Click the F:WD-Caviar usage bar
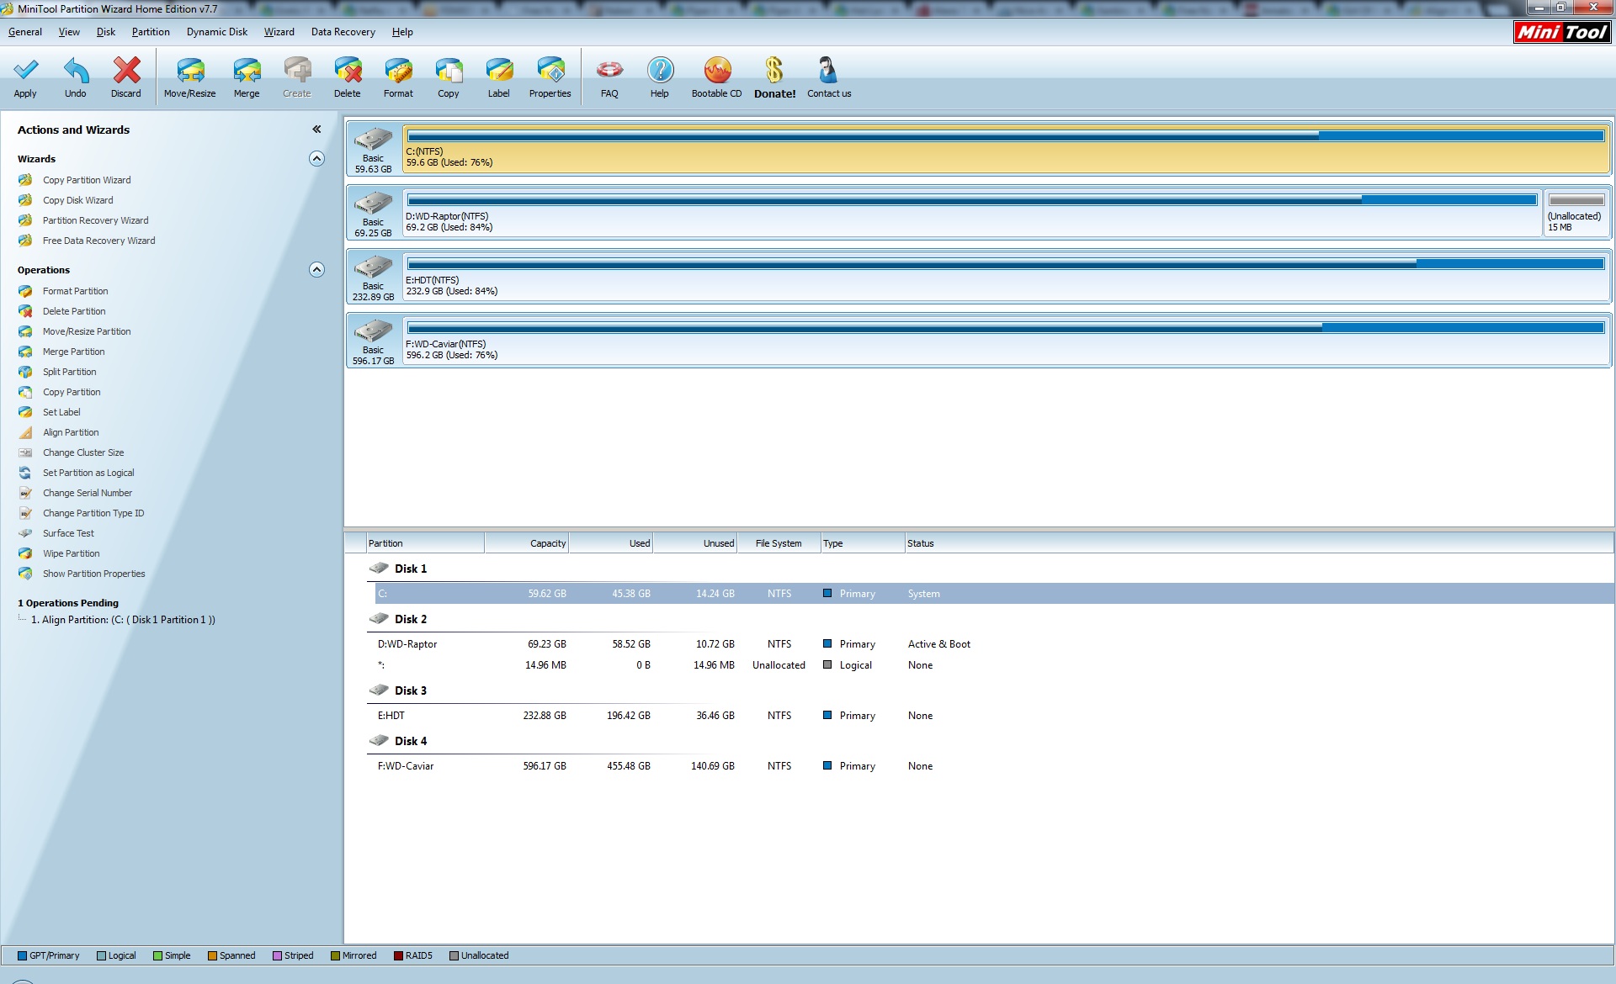1616x984 pixels. (1006, 328)
